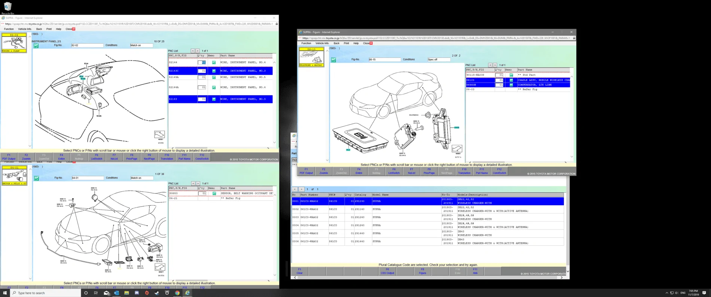Image resolution: width=711 pixels, height=297 pixels.
Task: Click the Fig-No field showing 82-02
Action: 87,46
